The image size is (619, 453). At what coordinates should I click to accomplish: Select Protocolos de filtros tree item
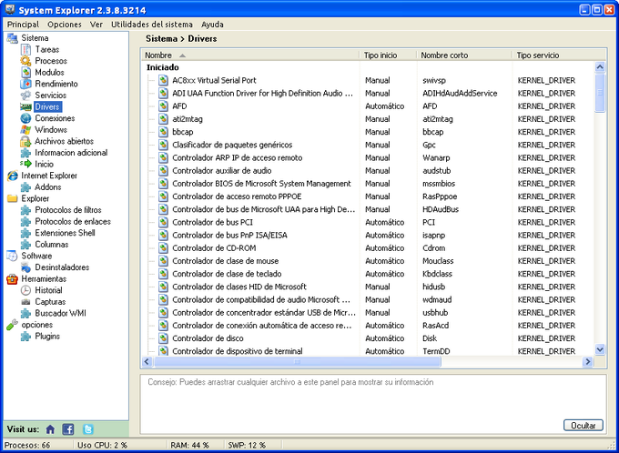pos(68,210)
